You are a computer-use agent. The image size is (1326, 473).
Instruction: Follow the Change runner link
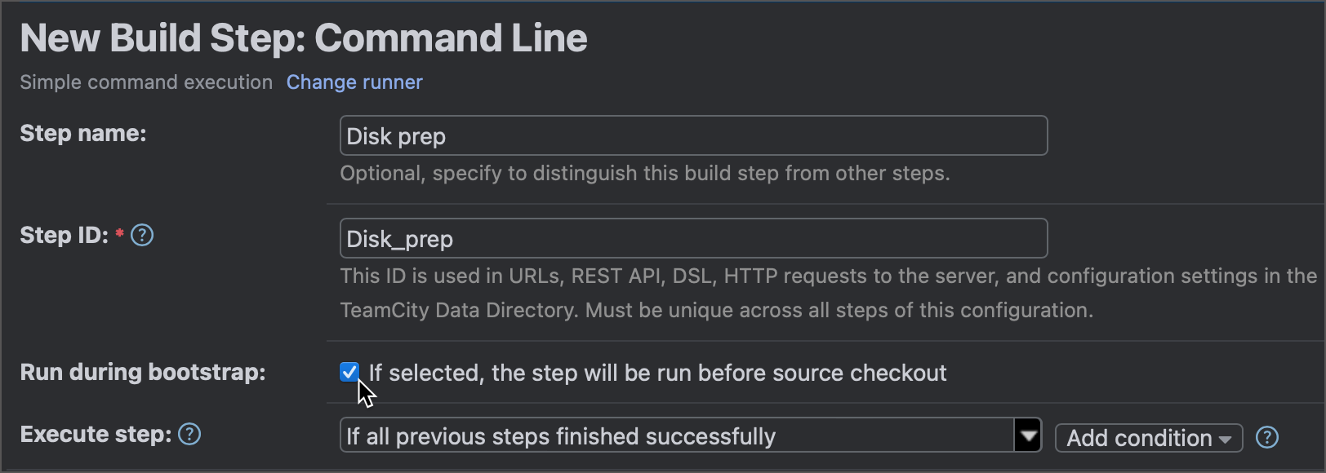coord(354,82)
